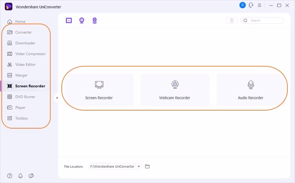Open the Downloader section

click(x=21, y=43)
